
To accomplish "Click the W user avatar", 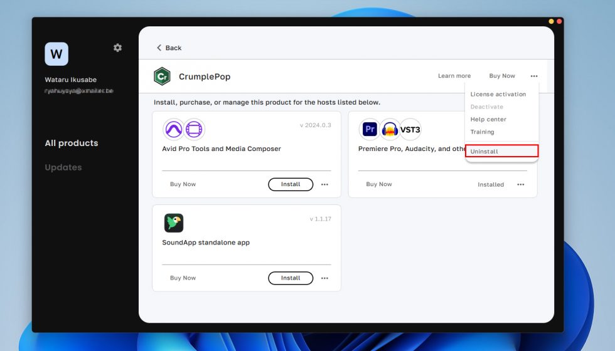I will [56, 54].
